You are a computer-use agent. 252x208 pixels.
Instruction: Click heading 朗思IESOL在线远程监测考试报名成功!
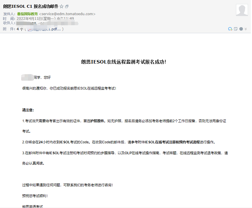(x=124, y=62)
